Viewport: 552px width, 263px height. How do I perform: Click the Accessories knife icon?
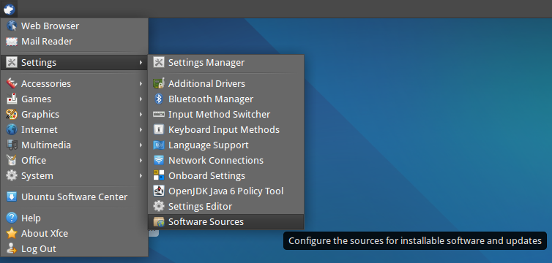tap(12, 83)
